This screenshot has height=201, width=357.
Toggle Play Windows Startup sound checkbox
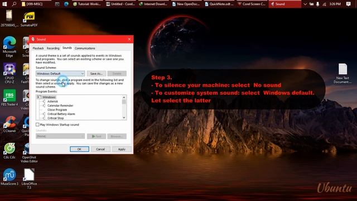[37, 125]
